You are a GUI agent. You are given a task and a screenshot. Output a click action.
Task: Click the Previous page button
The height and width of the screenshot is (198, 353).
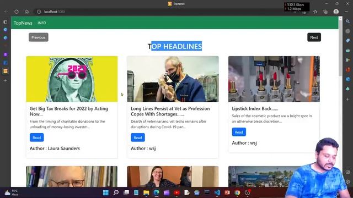pos(38,37)
